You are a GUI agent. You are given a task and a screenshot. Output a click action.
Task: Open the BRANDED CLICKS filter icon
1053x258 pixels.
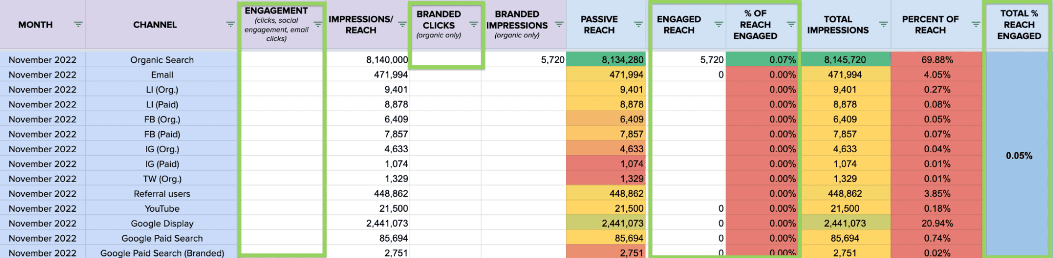click(x=474, y=24)
